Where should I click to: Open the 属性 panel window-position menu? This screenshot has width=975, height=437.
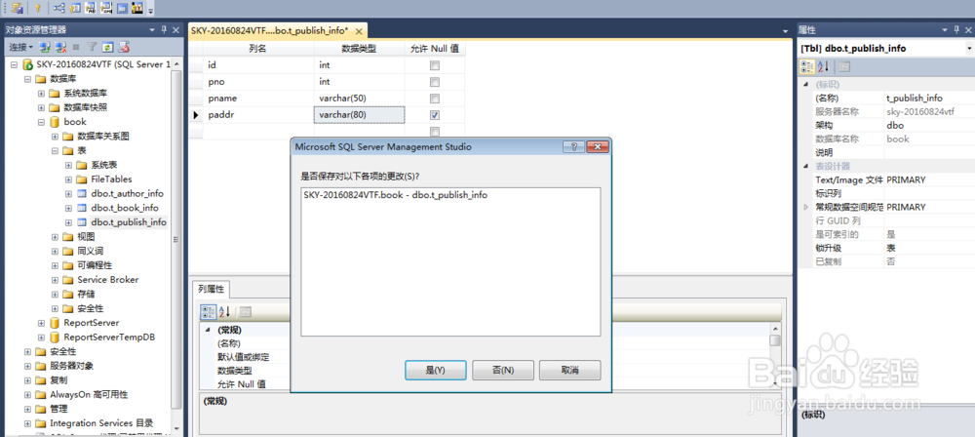943,29
